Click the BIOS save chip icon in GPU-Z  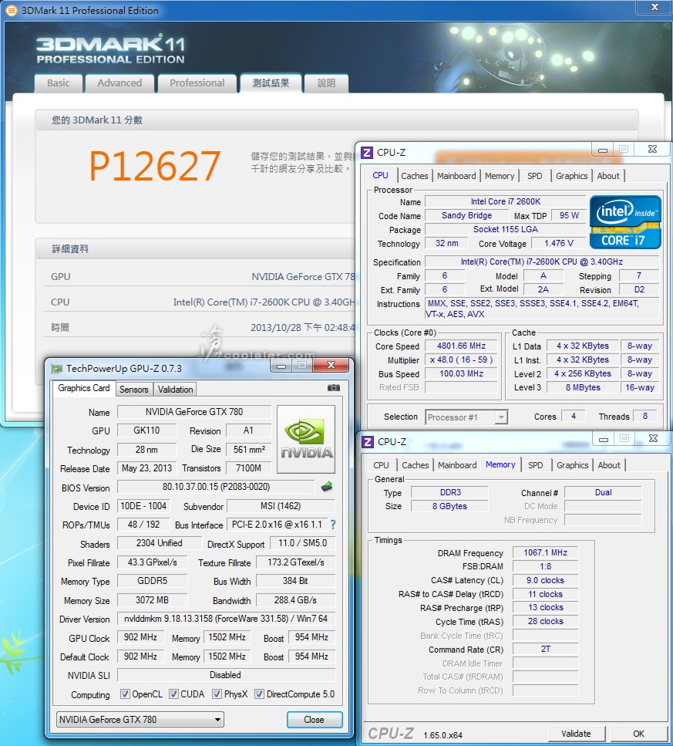(x=327, y=487)
